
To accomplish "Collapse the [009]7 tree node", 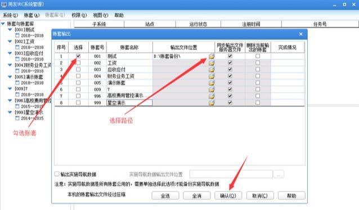I will tap(10, 88).
